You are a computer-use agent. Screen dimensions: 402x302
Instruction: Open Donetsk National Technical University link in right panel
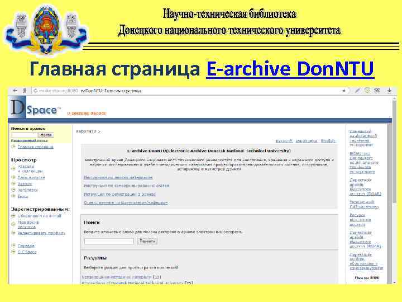tap(363, 138)
